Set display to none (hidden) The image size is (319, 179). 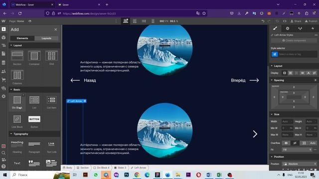315,73
